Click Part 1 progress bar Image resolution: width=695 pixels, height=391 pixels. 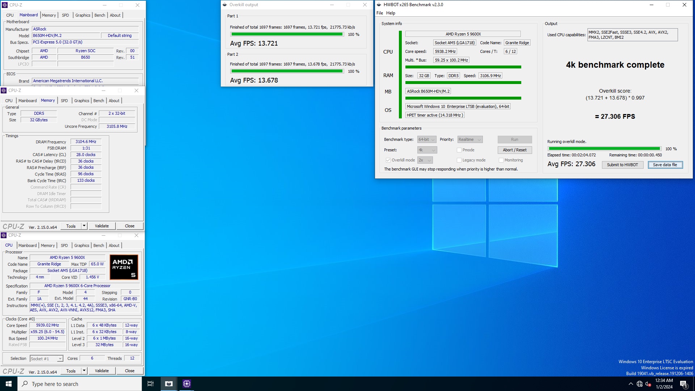tap(287, 34)
